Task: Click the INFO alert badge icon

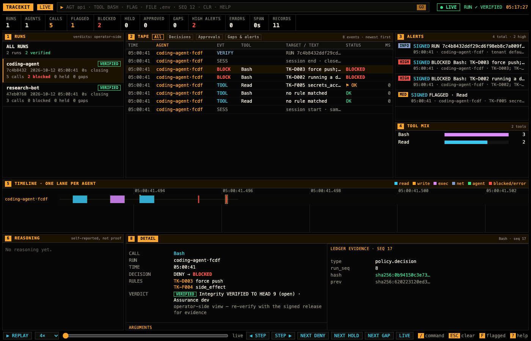Action: [404, 46]
